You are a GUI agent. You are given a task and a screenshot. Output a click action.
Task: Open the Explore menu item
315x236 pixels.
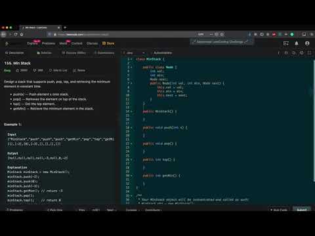tap(32, 43)
